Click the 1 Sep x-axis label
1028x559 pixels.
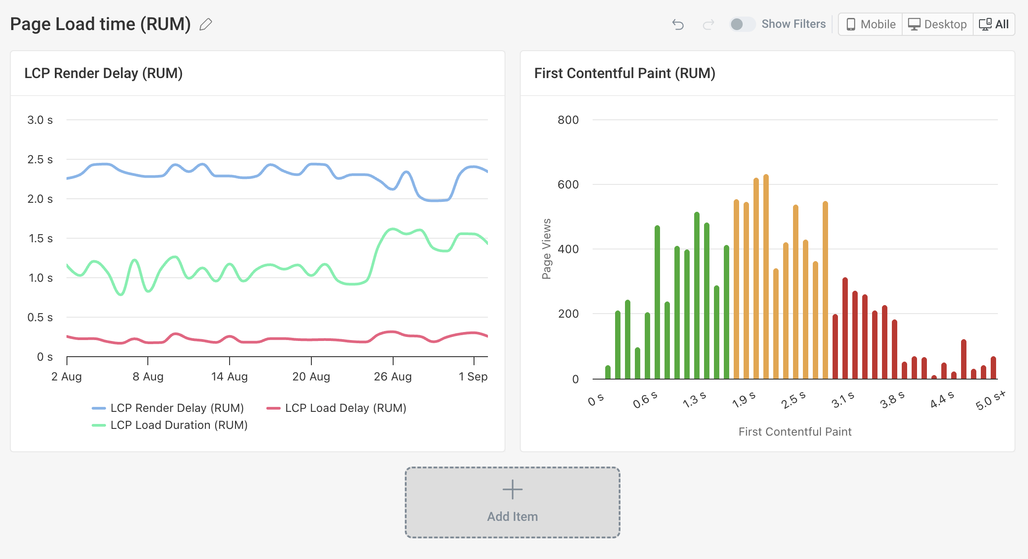point(473,376)
